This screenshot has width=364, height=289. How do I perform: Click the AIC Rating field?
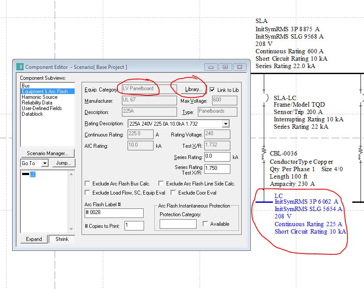[x=141, y=146]
